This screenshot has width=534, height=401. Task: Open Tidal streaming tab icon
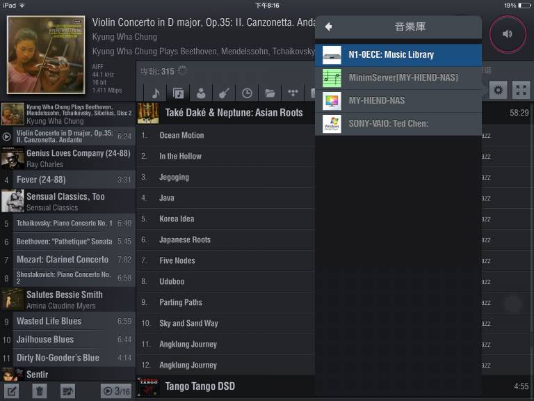coord(293,93)
